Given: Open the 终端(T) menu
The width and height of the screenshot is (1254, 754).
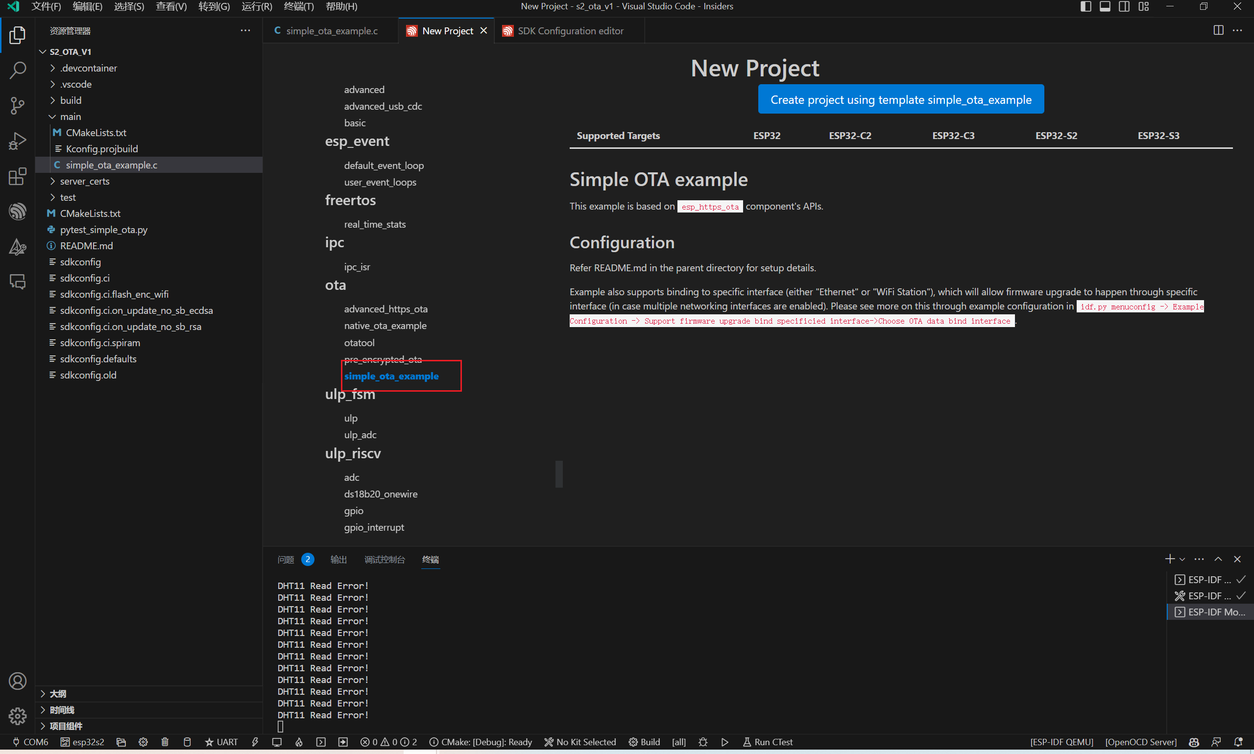Looking at the screenshot, I should point(298,6).
